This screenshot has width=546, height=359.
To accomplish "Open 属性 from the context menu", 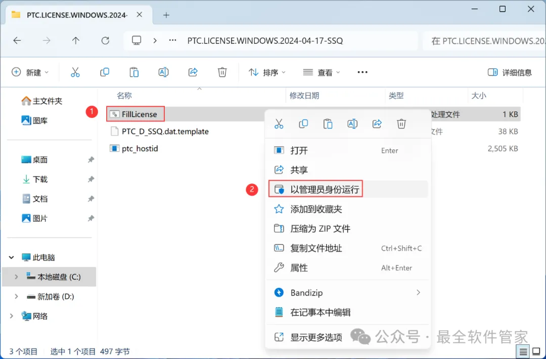I will pos(348,268).
